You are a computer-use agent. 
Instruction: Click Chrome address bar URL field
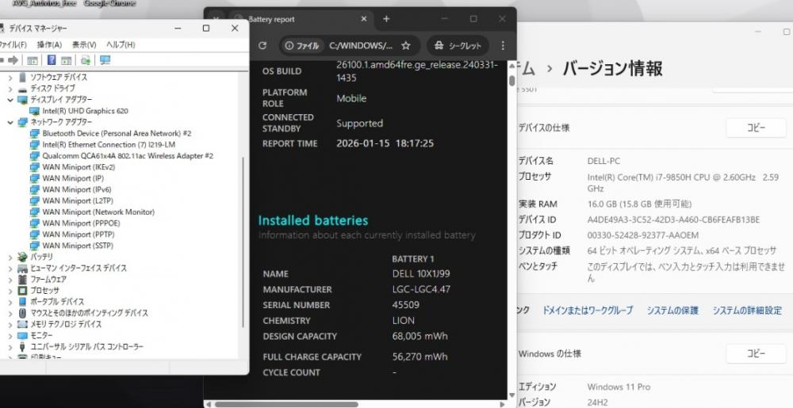[361, 45]
